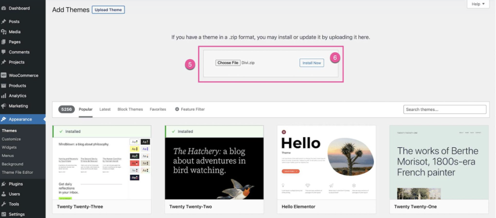Click the Upload Theme button
This screenshot has width=496, height=218.
108,10
